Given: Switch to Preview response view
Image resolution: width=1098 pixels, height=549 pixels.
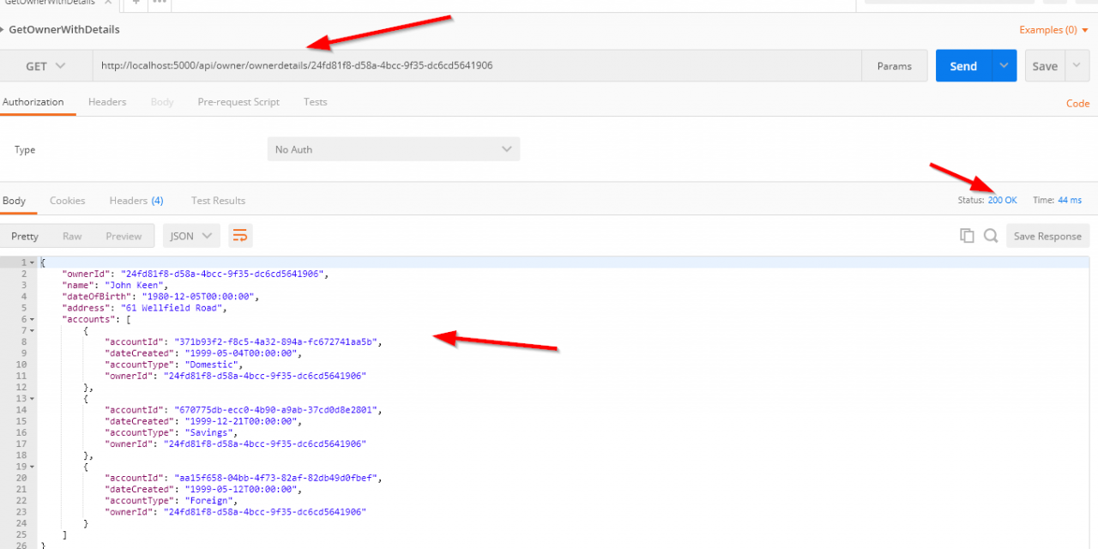Looking at the screenshot, I should [124, 236].
